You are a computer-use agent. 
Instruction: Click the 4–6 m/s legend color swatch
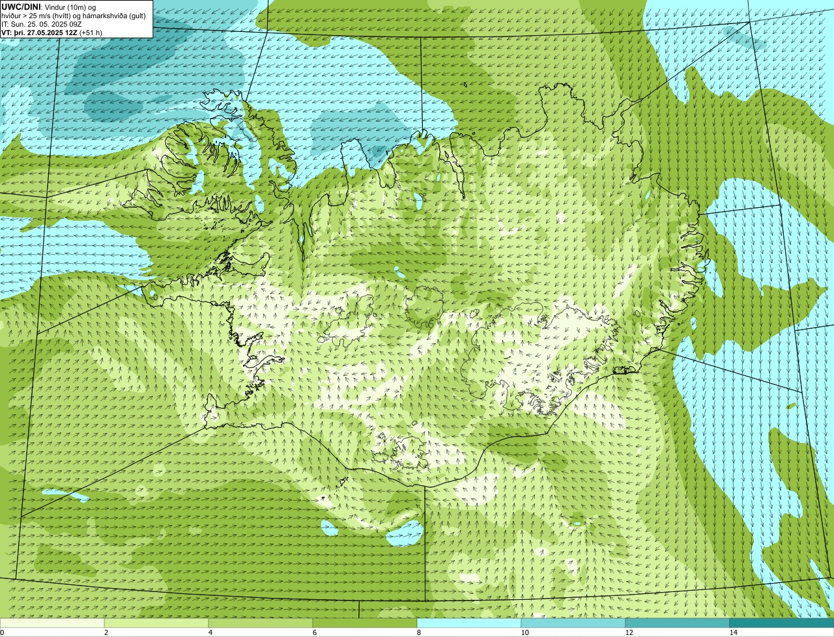(261, 623)
